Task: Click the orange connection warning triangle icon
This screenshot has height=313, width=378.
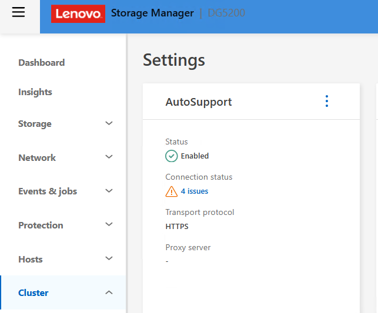Action: point(171,191)
